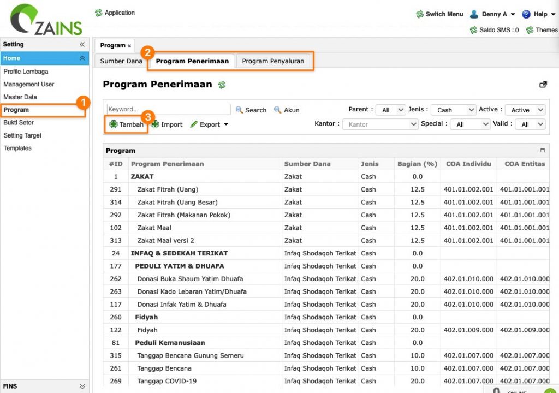Click the Export pencil icon
Screen dimensions: 559x393
coord(194,124)
